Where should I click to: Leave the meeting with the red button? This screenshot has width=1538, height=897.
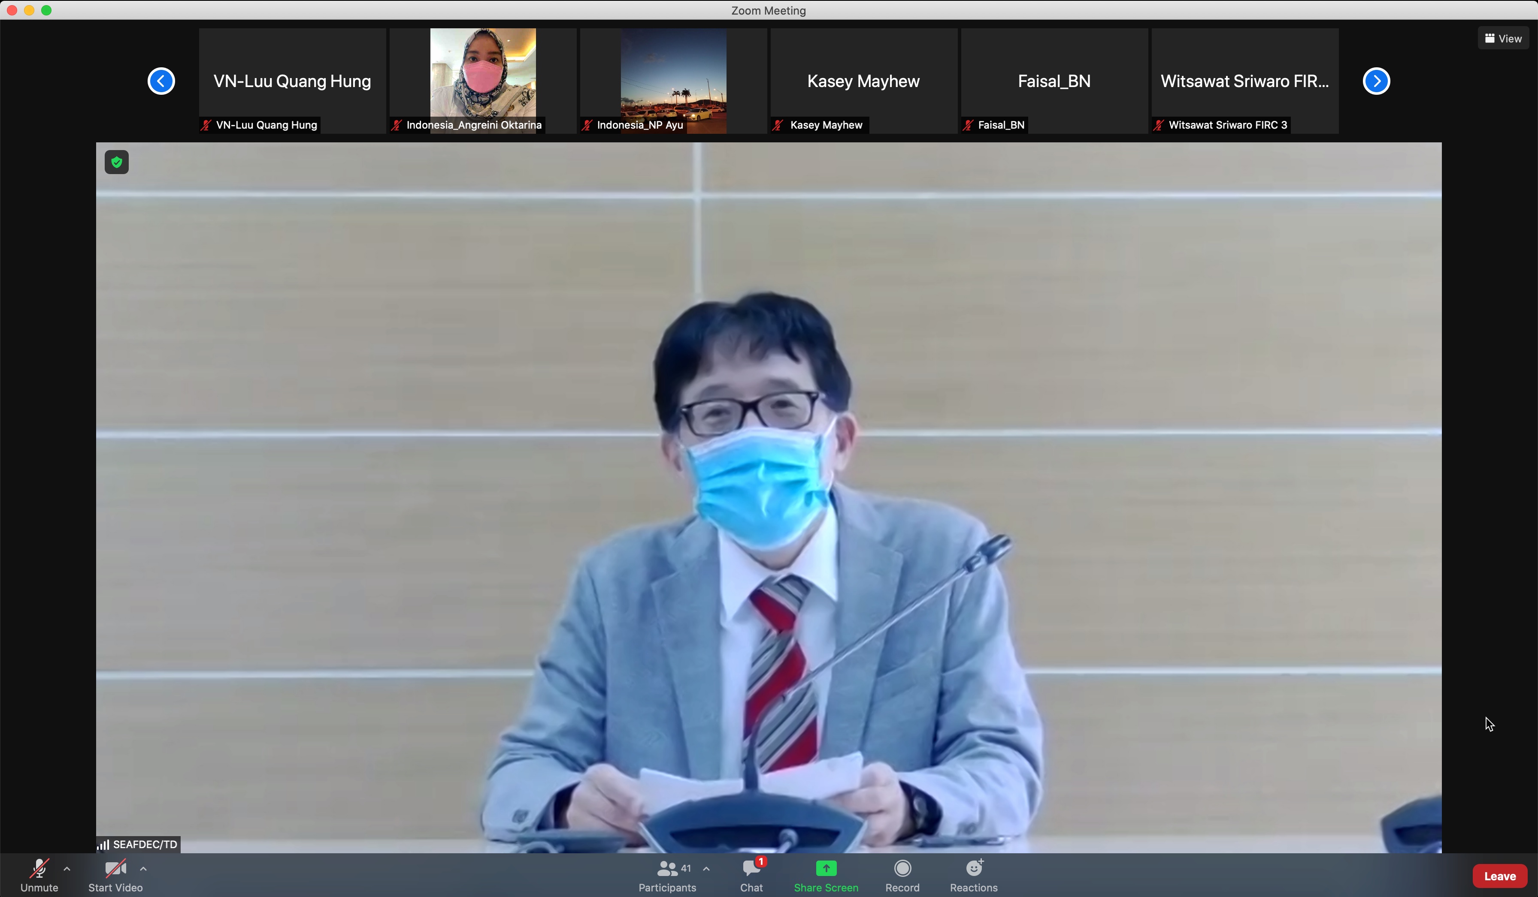point(1499,876)
